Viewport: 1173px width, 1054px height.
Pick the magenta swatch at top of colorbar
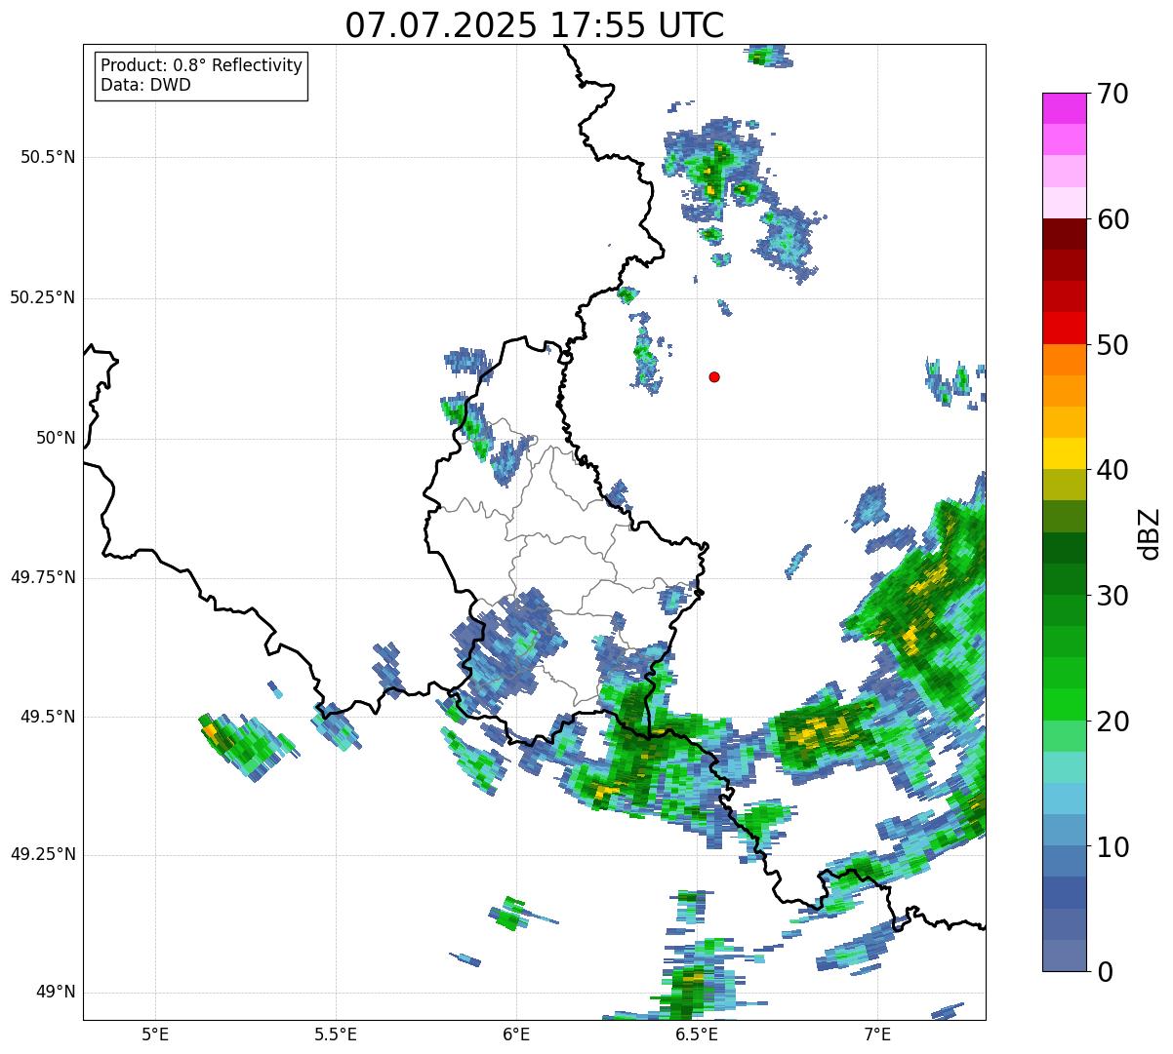pos(1064,108)
